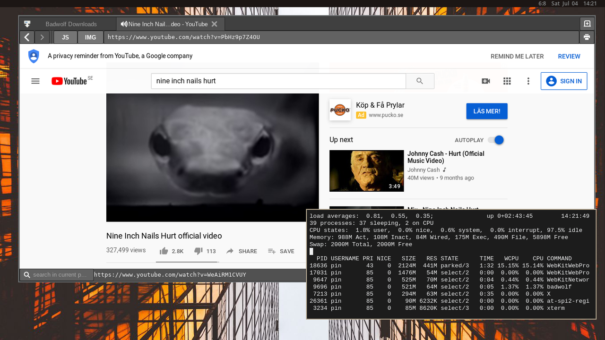Image resolution: width=605 pixels, height=340 pixels.
Task: Choose REMIND ME LATER on privacy banner
Action: (517, 56)
